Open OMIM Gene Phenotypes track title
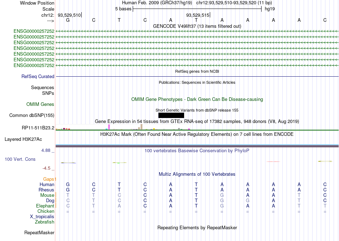This screenshot has width=339, height=241. coord(197,99)
